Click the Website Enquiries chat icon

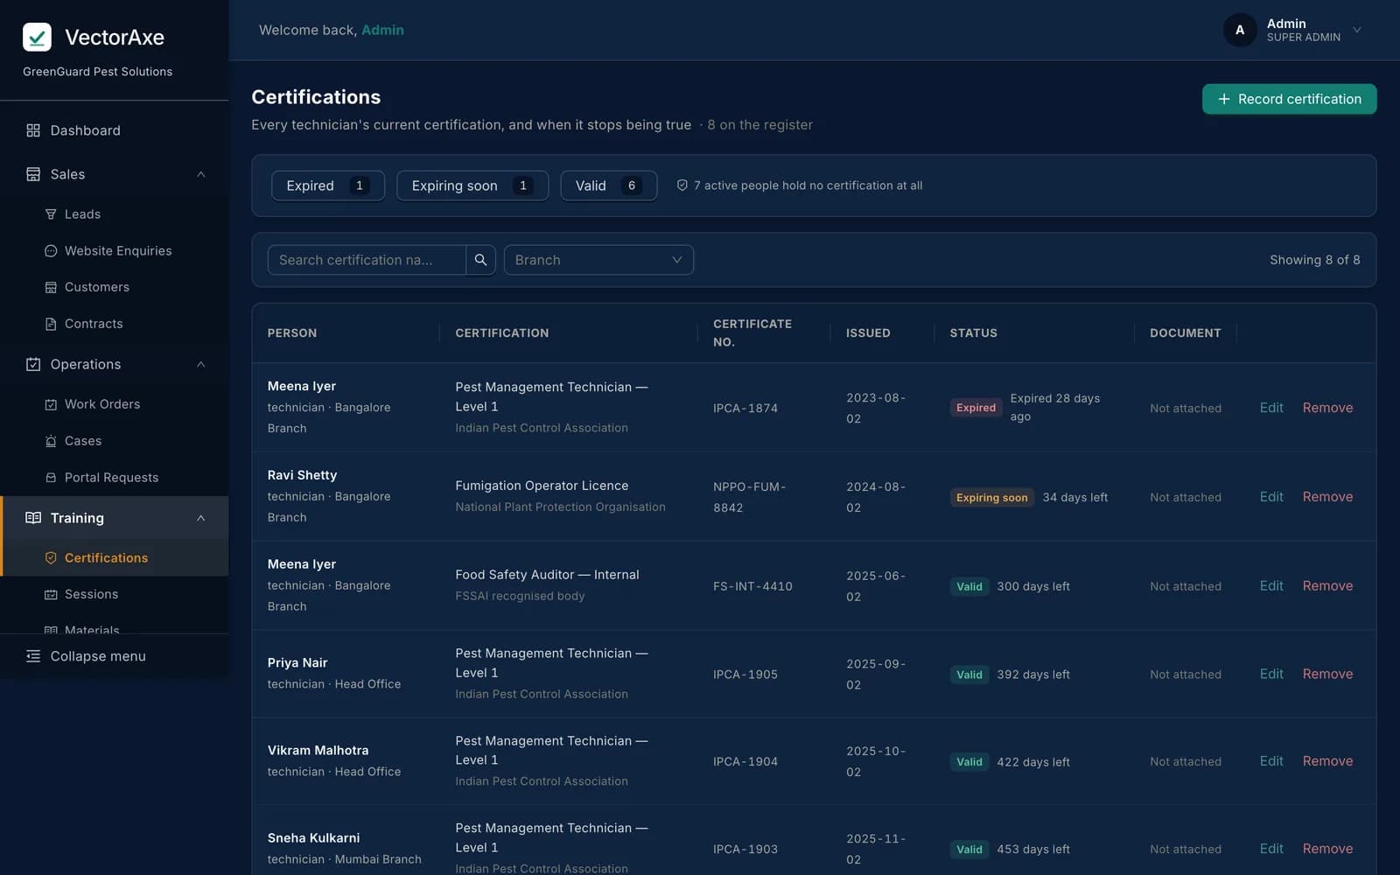(51, 251)
